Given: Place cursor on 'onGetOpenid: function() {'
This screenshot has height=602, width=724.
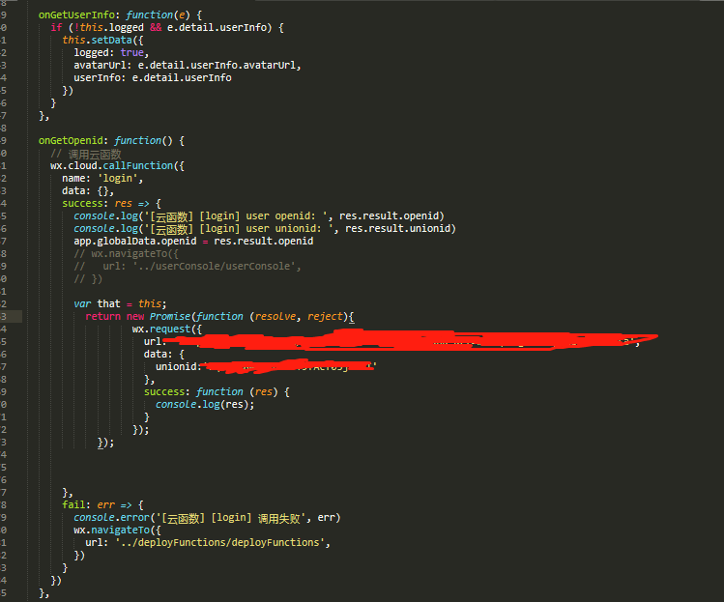Looking at the screenshot, I should point(111,140).
